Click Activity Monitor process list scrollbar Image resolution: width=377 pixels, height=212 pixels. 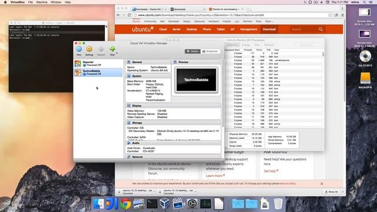(323, 55)
